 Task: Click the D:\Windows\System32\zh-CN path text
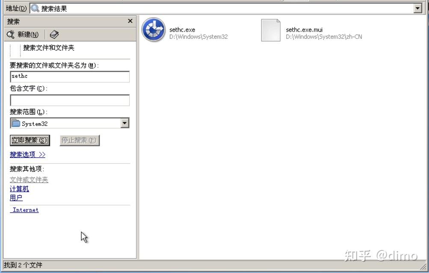tap(324, 37)
